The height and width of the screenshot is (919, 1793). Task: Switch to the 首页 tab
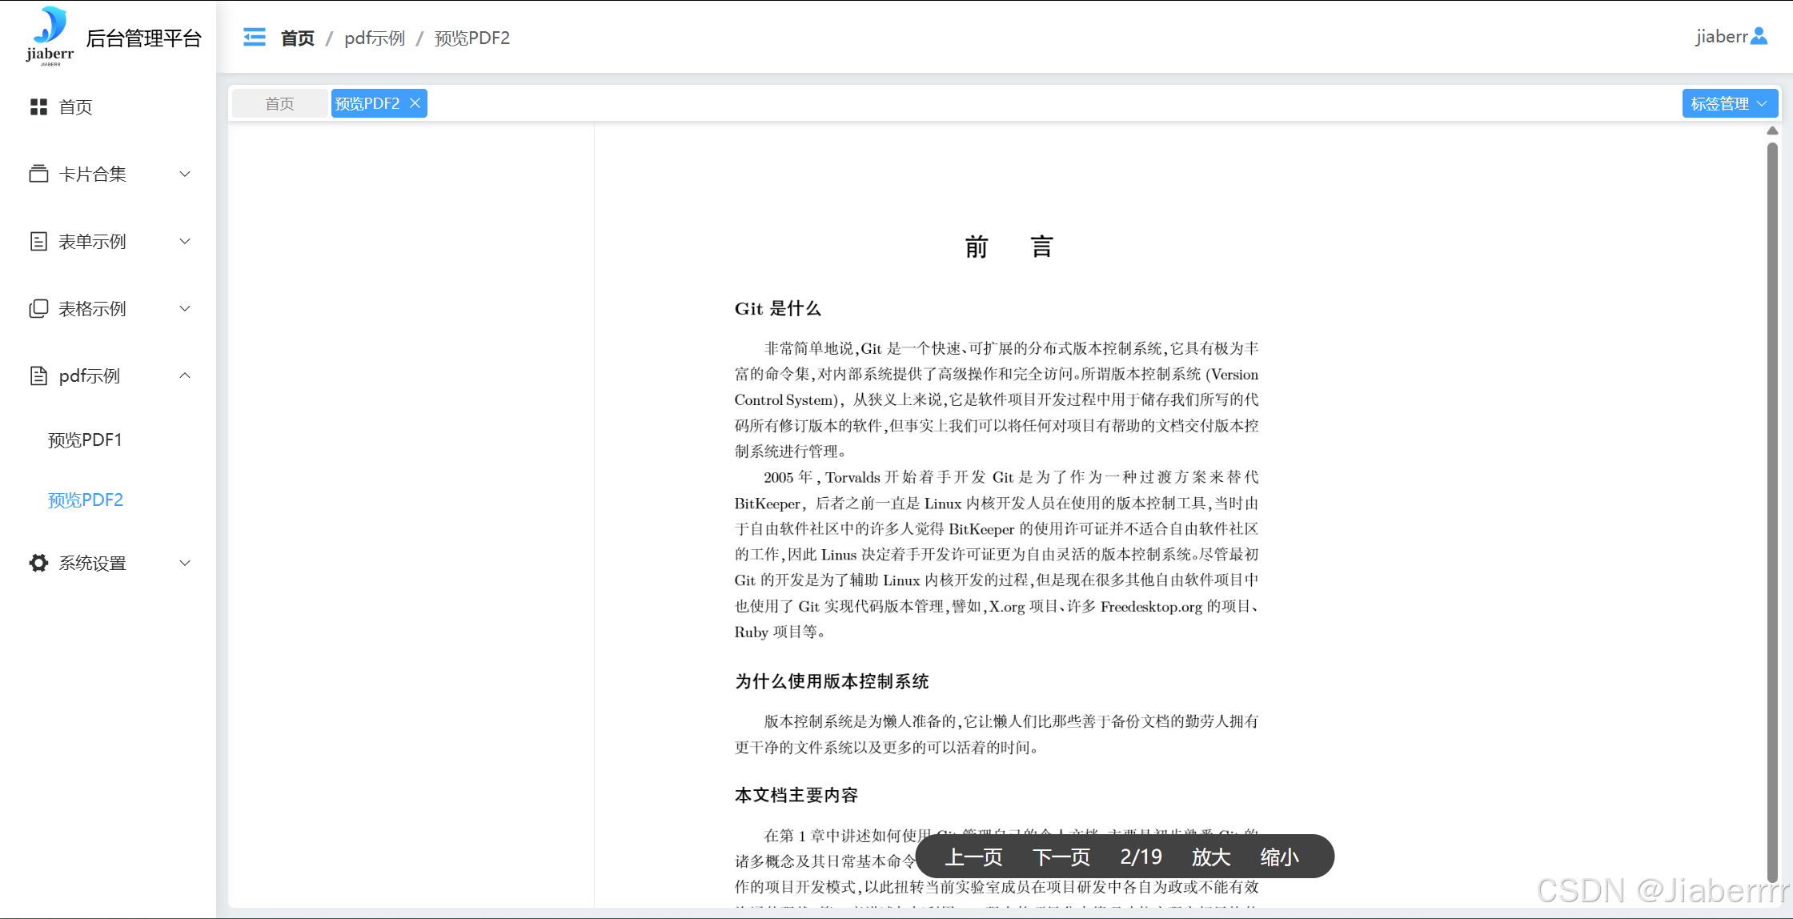click(x=279, y=103)
